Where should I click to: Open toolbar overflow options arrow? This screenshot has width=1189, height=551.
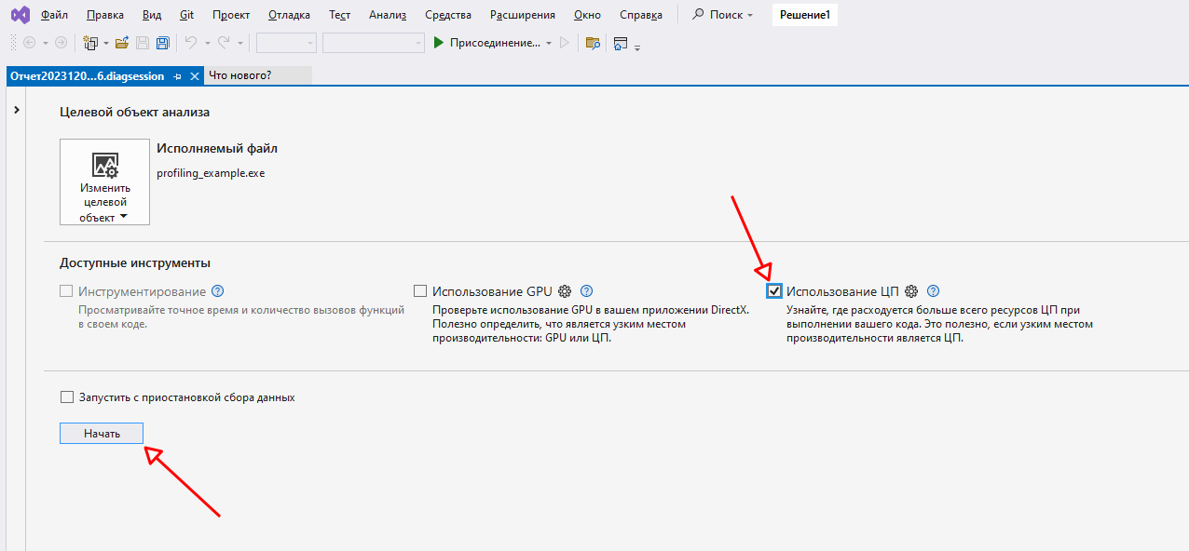pos(637,47)
